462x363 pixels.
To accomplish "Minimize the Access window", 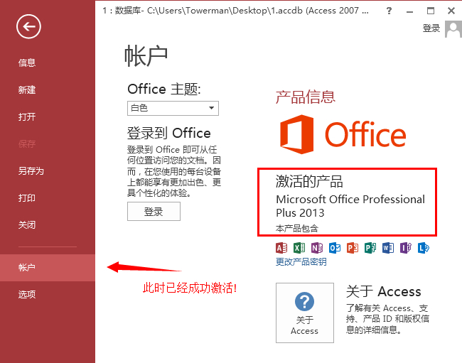I will (409, 11).
